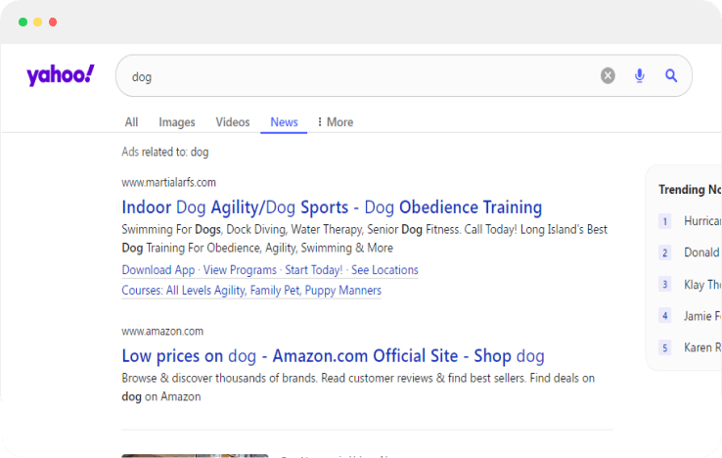Start voice search with microphone icon
722x458 pixels.
point(639,75)
